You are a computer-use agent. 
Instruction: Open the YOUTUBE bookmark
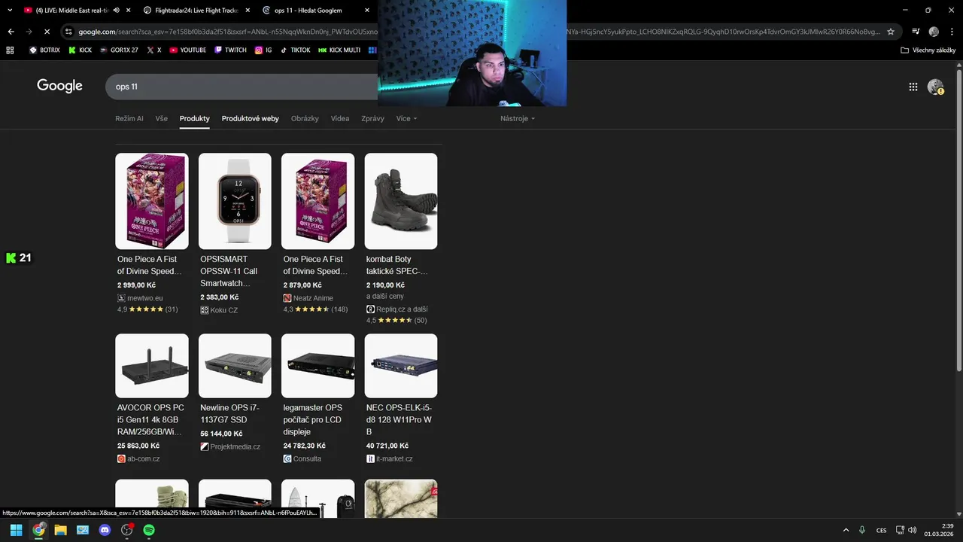(188, 50)
